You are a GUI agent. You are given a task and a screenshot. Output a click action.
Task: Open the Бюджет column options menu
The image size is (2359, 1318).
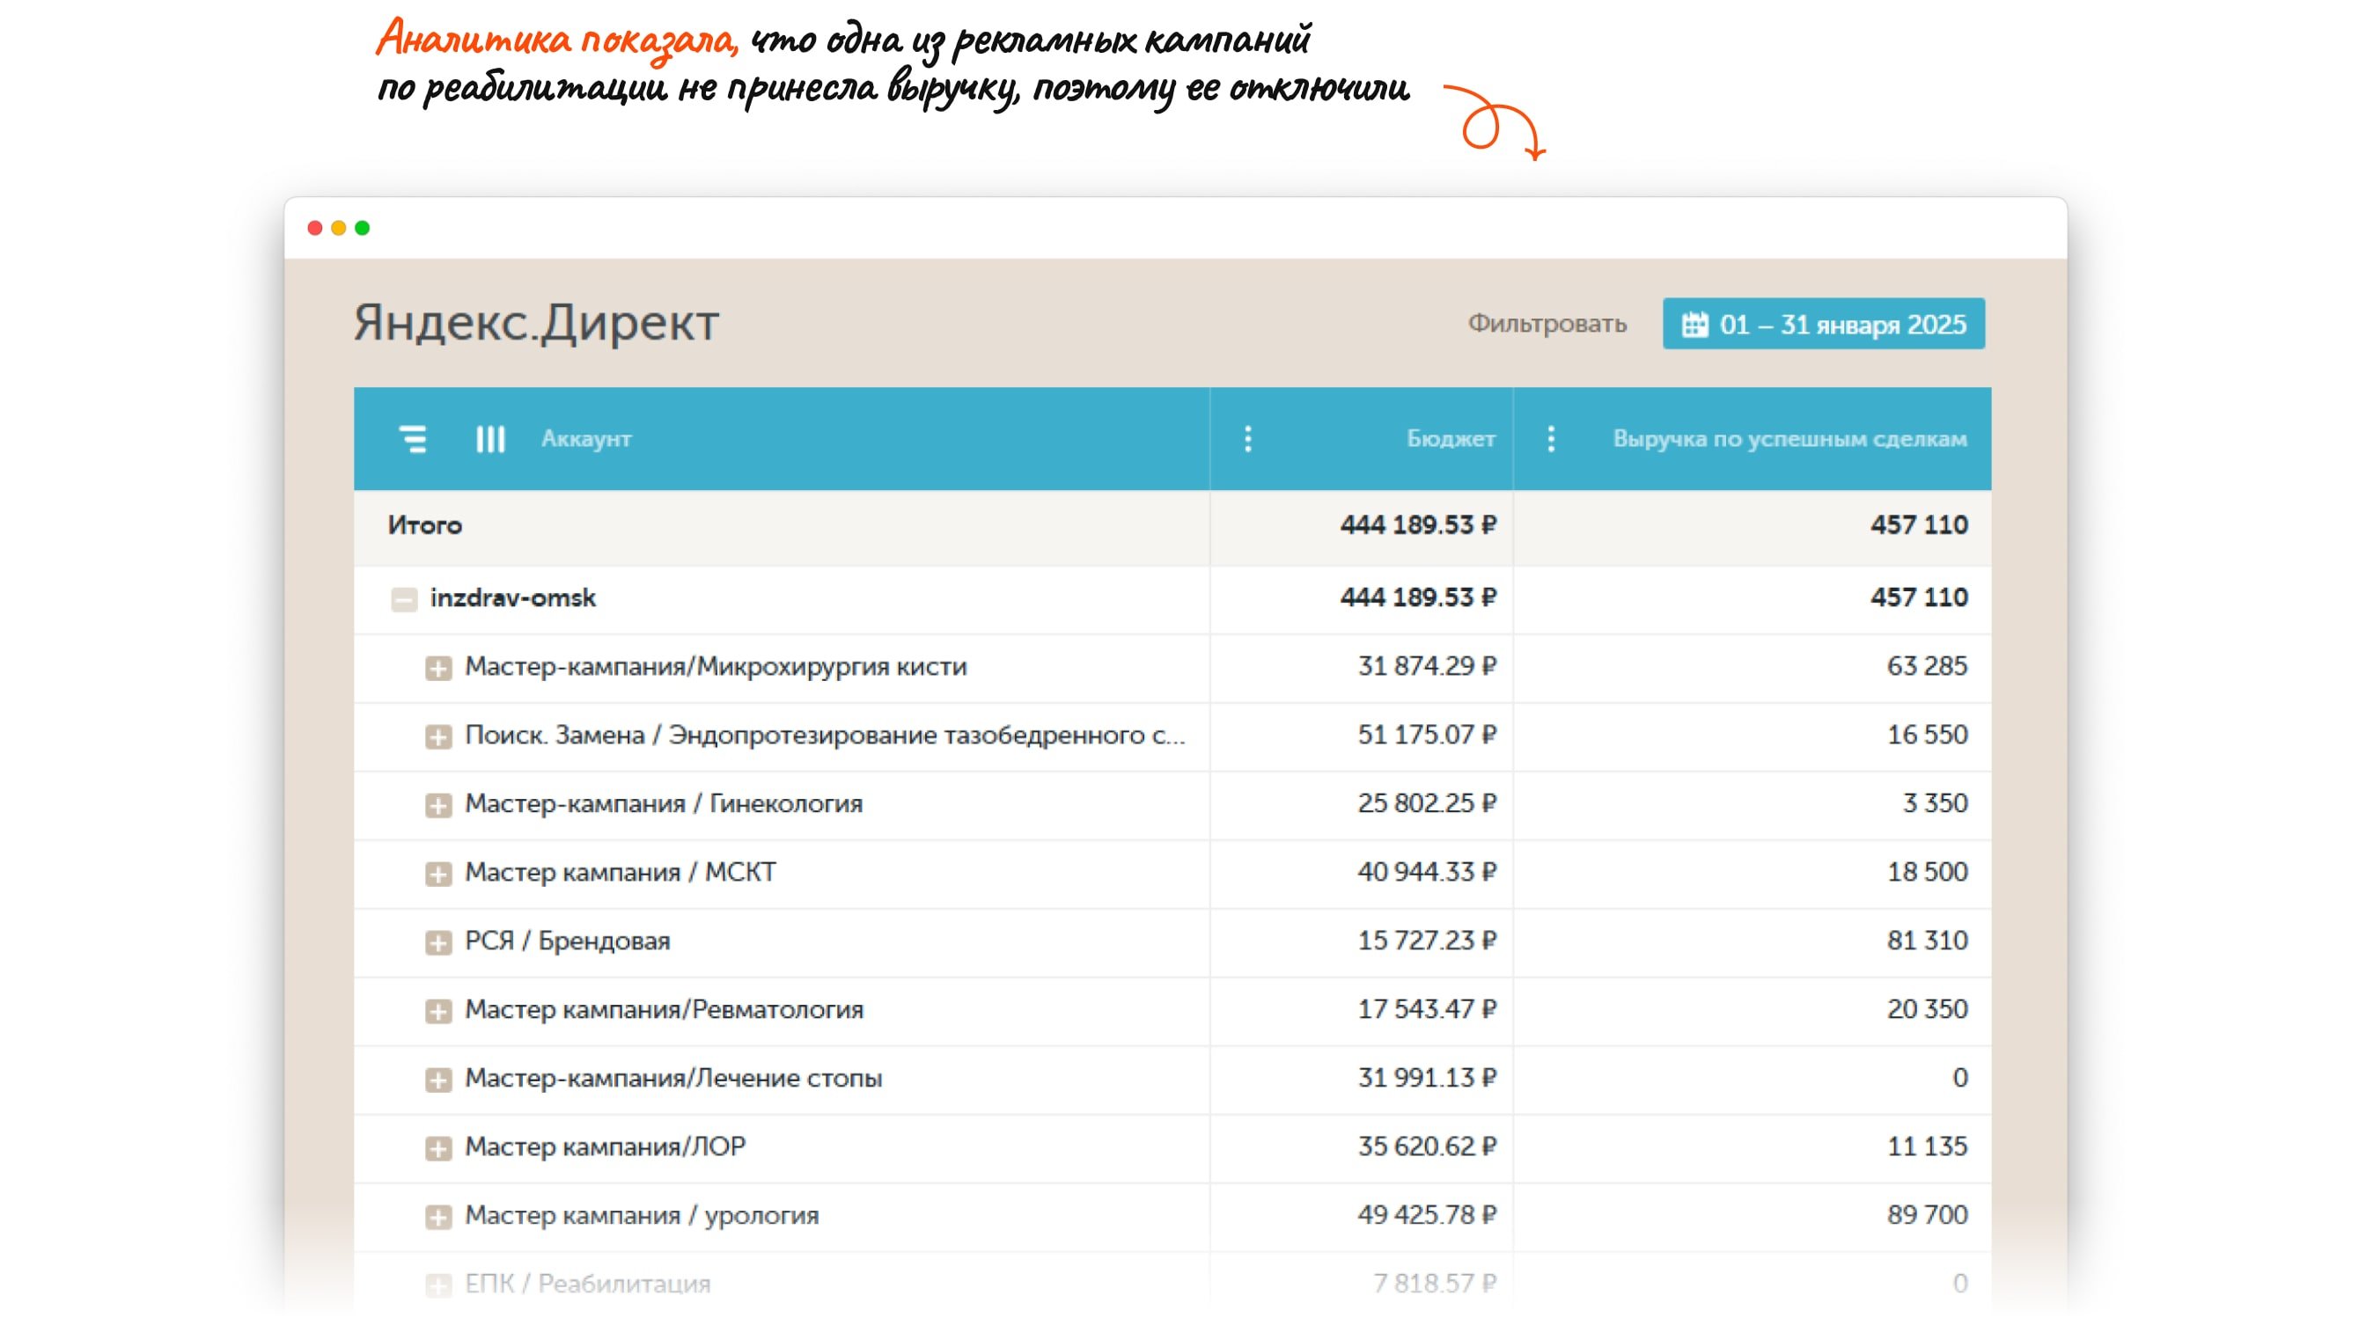1247,439
